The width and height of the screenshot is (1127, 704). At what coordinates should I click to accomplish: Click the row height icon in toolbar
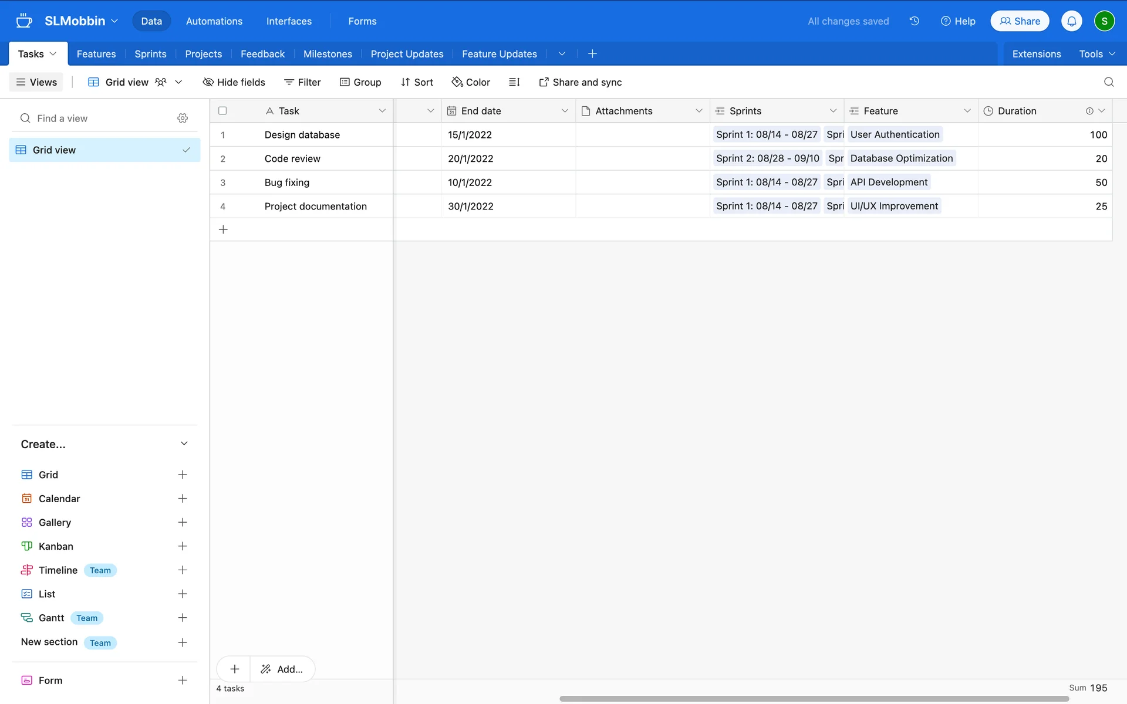point(514,82)
